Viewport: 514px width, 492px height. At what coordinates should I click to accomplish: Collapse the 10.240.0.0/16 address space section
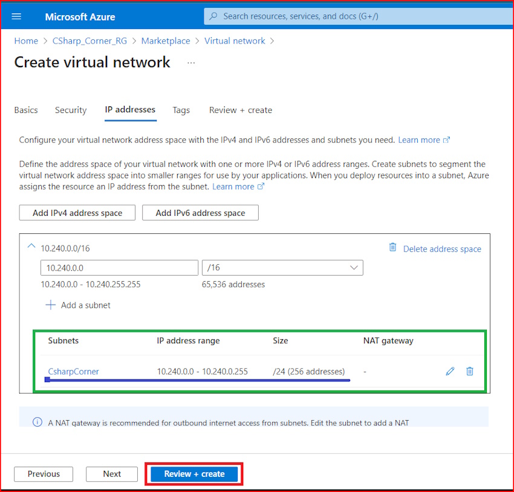point(31,246)
